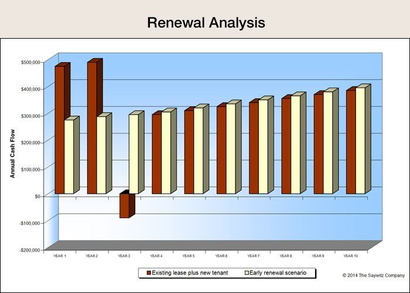Click the 2014 The Saywitz Company copyright

click(x=374, y=275)
